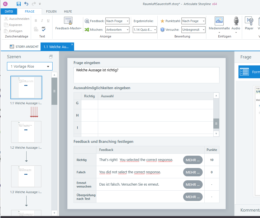The image size is (260, 218).
Task: Mark answer I as Richtig
Action: click(x=89, y=127)
